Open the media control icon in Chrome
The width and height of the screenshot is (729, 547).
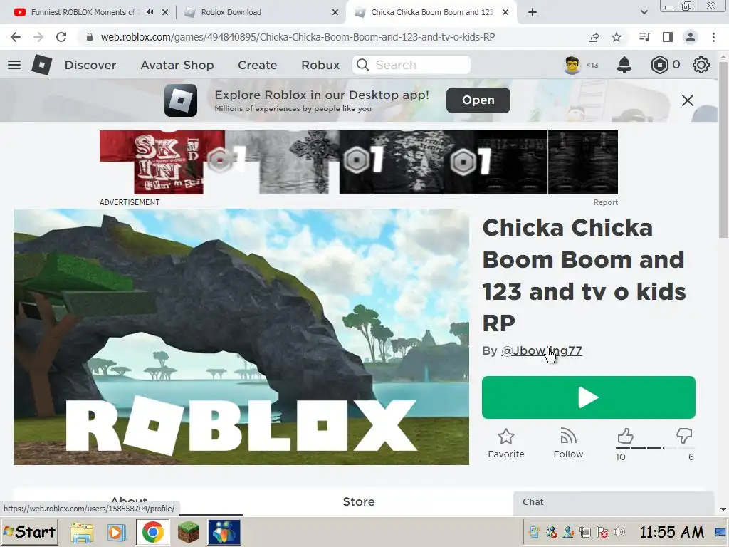(644, 37)
